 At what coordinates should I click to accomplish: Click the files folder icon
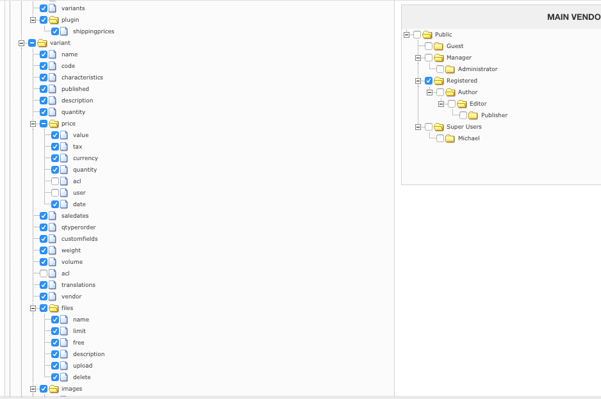(54, 308)
